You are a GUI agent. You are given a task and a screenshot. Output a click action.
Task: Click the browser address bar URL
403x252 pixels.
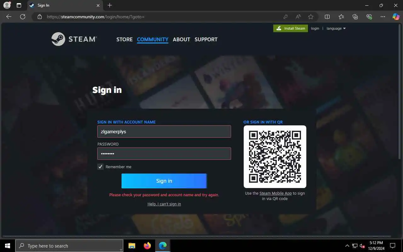click(x=95, y=17)
